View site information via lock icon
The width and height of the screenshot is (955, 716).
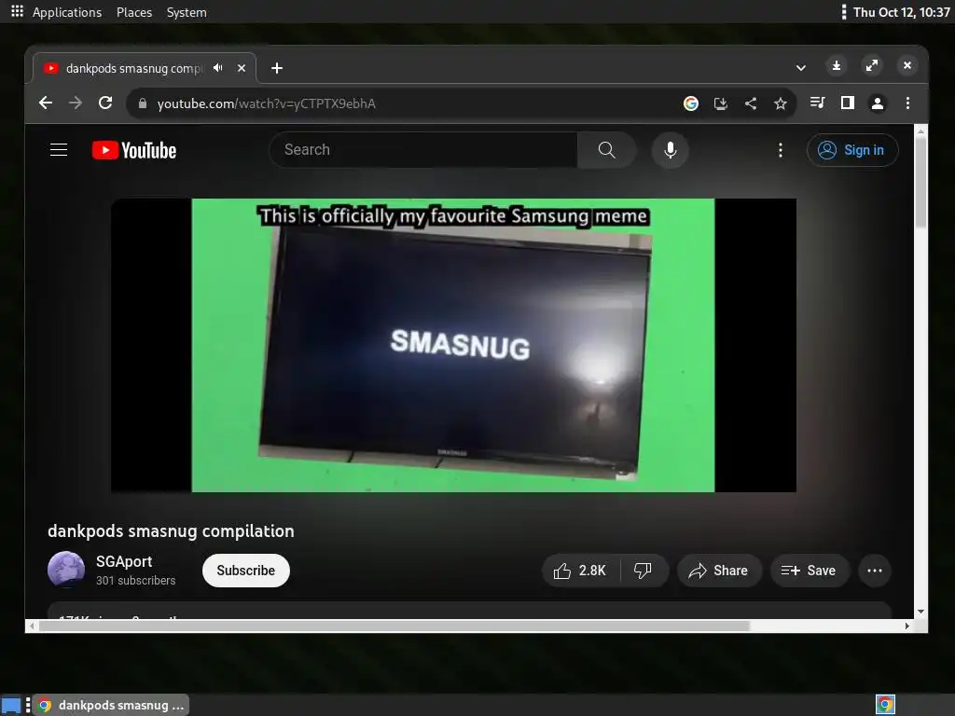click(x=142, y=103)
